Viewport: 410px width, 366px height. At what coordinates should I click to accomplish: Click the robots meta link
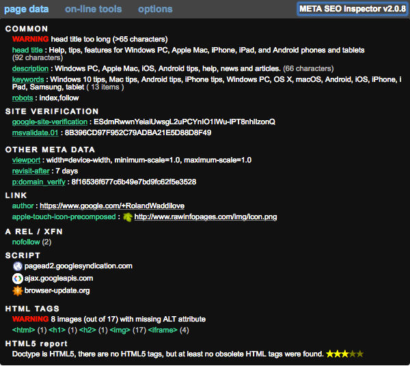(23, 98)
